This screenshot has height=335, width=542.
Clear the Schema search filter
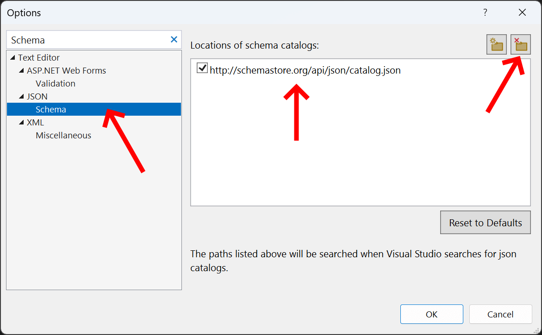174,40
